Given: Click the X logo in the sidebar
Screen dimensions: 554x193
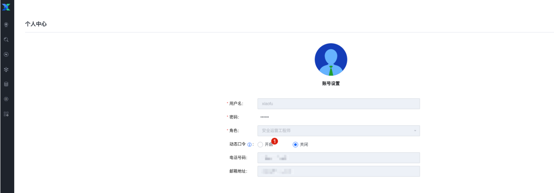Looking at the screenshot, I should coord(6,7).
